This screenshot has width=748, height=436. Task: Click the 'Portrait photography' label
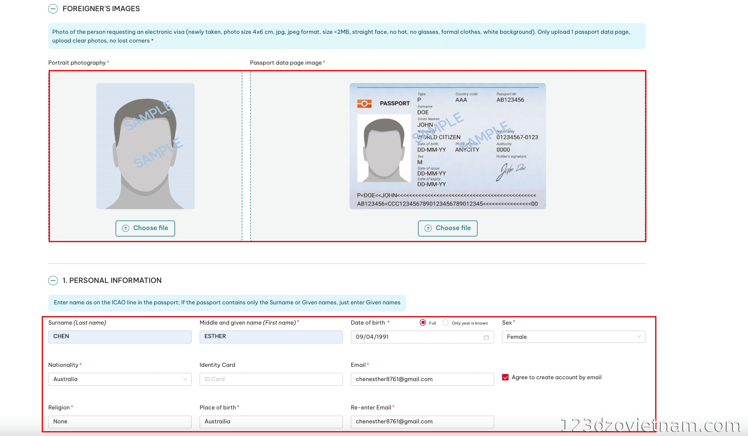pyautogui.click(x=77, y=63)
